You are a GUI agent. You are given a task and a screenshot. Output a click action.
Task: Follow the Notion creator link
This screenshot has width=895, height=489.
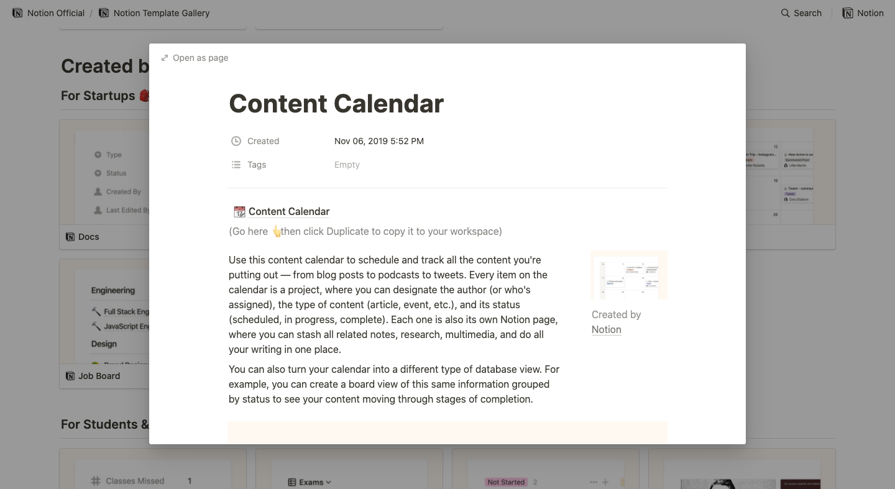(606, 329)
